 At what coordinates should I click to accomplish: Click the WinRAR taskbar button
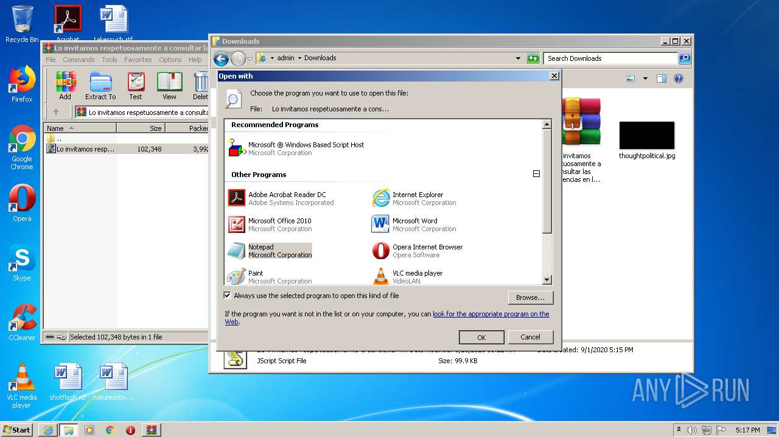(151, 430)
